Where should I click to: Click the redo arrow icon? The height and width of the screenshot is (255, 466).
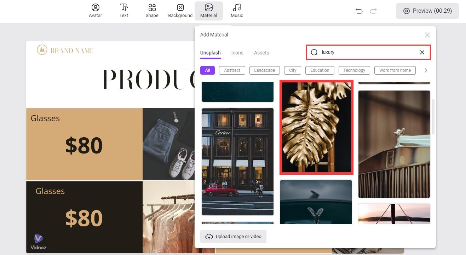pyautogui.click(x=373, y=11)
